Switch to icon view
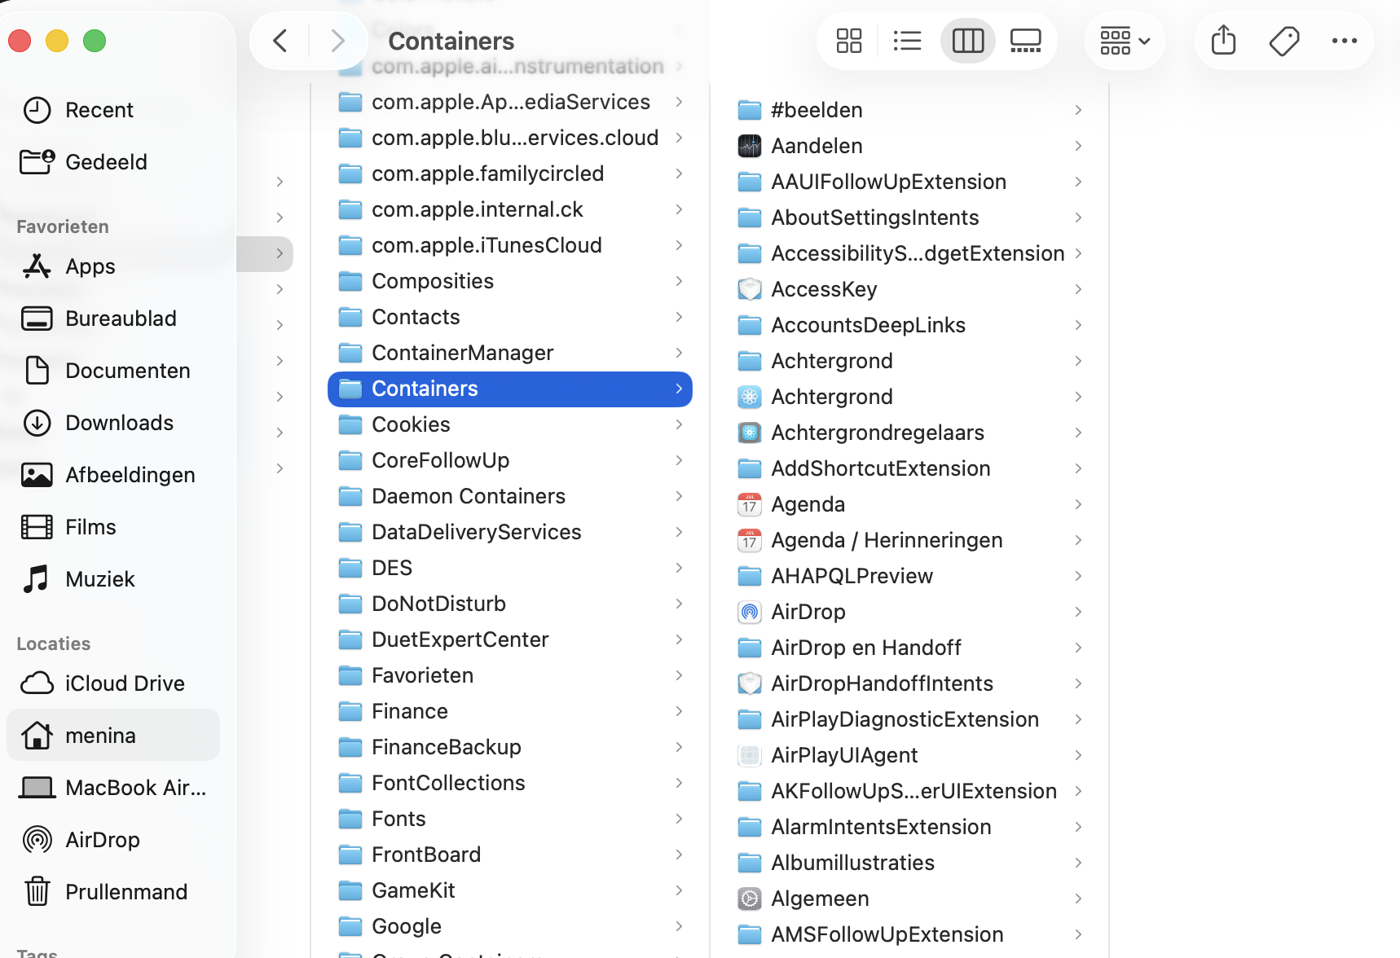Image resolution: width=1400 pixels, height=958 pixels. (848, 40)
